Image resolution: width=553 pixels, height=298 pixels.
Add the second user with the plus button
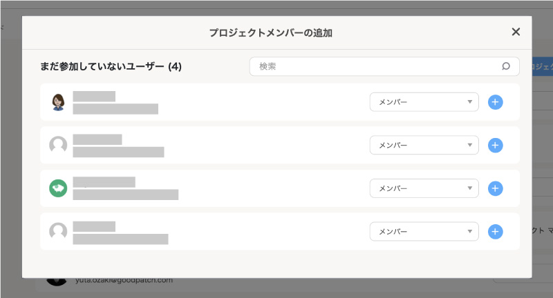[495, 146]
